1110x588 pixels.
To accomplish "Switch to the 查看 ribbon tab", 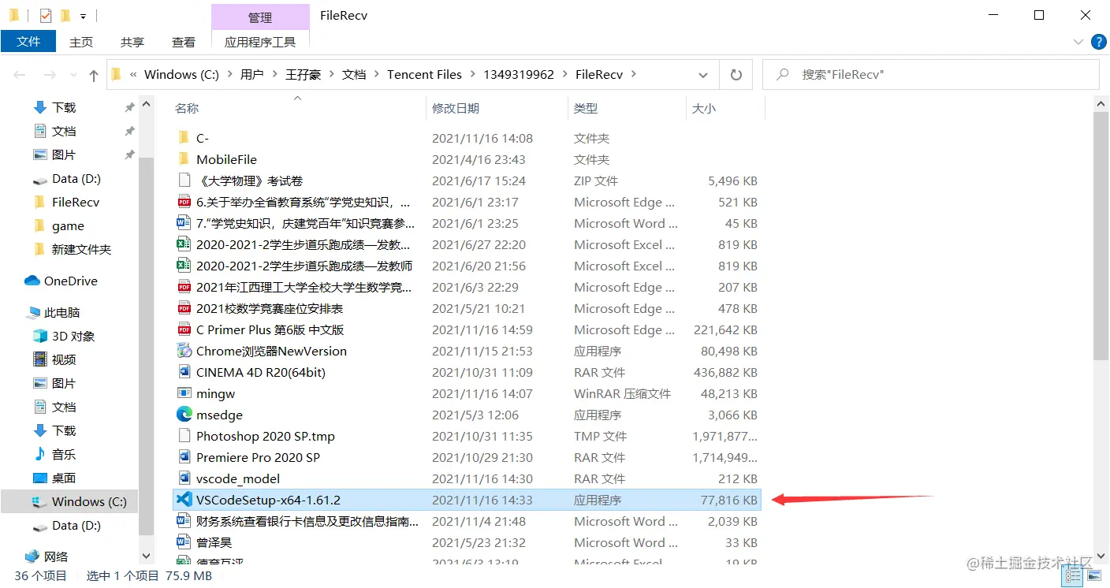I will [x=184, y=43].
